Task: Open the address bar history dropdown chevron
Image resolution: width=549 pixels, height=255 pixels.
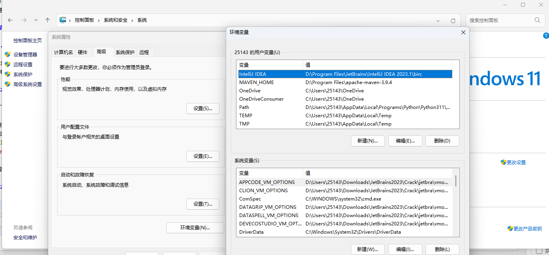Action: [x=438, y=20]
